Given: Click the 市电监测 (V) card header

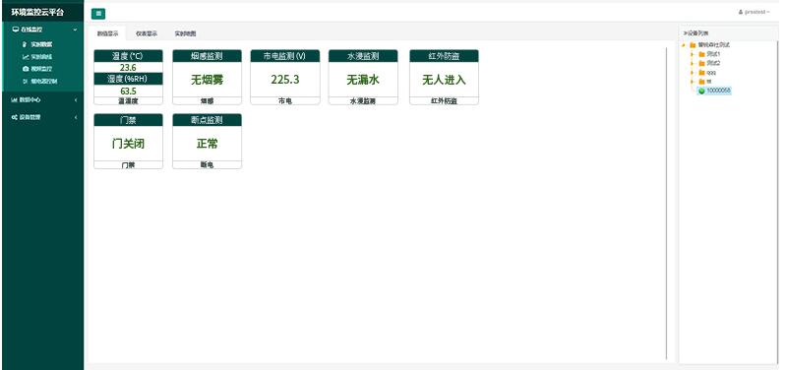Looking at the screenshot, I should (285, 55).
